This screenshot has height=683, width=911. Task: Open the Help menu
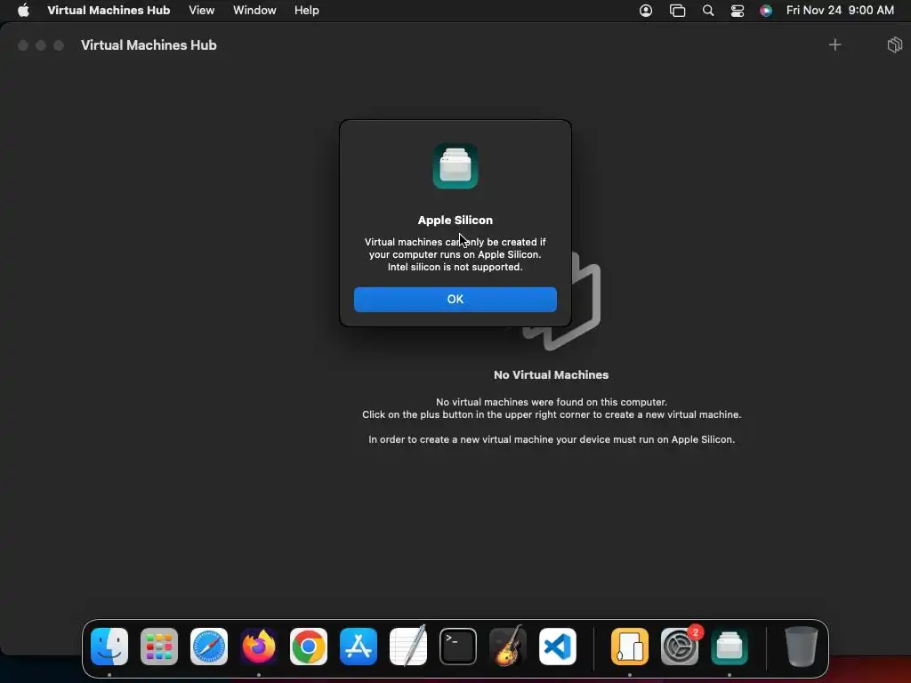tap(306, 10)
